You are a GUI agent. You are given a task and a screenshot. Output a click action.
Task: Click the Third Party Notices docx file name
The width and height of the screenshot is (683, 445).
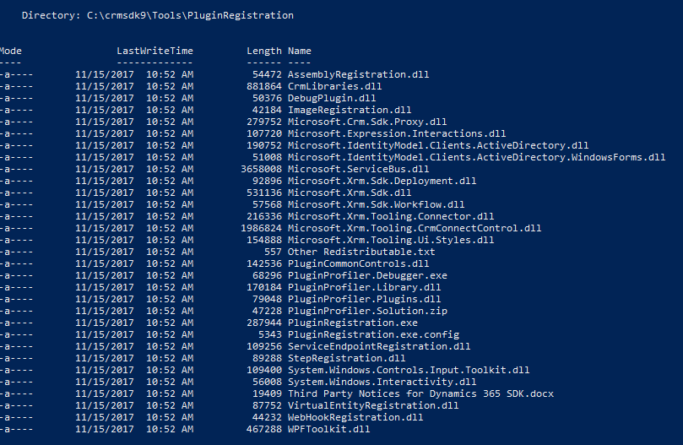420,394
